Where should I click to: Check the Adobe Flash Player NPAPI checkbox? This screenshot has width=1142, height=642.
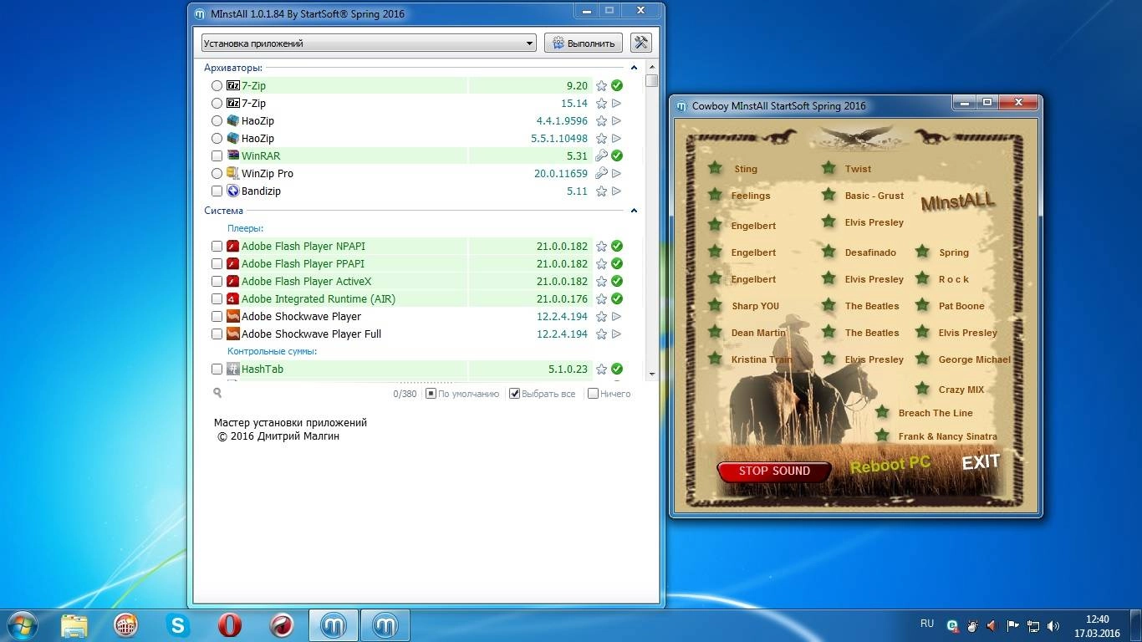coord(217,246)
